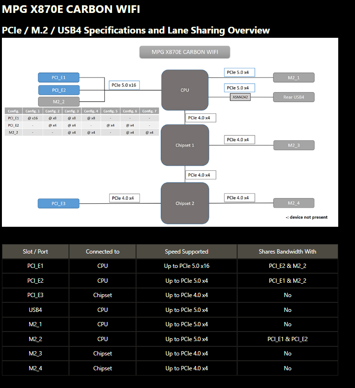
Task: Select PCIe 4.0 x4 label on the M2_3 link
Action: 240,140
